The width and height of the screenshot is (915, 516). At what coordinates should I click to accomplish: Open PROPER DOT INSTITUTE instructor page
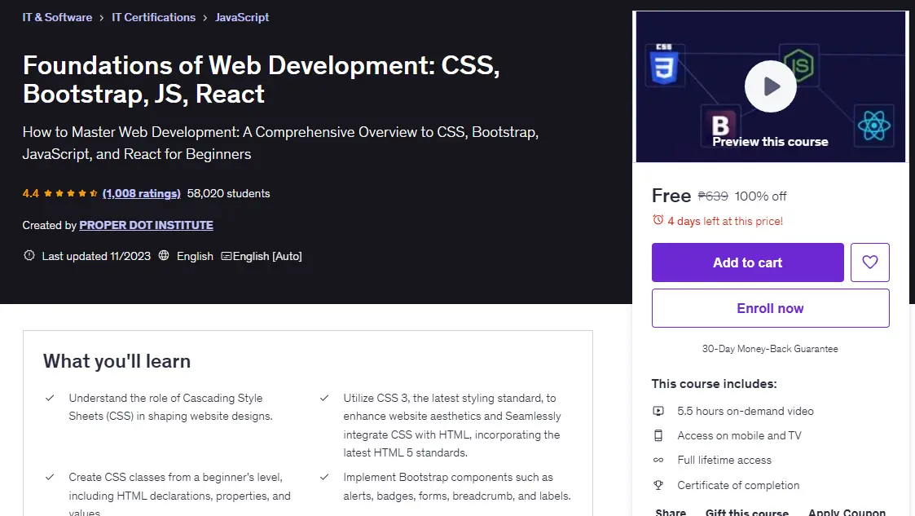click(x=146, y=225)
